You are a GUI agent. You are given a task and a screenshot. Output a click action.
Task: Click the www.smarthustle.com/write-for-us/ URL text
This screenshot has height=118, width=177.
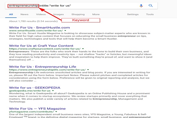click(x=36, y=31)
